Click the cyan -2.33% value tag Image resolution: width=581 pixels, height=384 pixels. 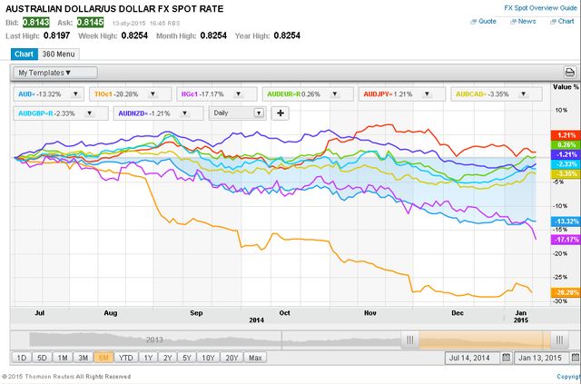(565, 164)
